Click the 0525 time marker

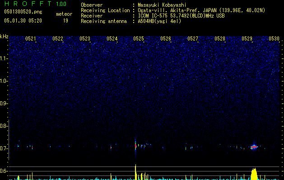coord(139,39)
